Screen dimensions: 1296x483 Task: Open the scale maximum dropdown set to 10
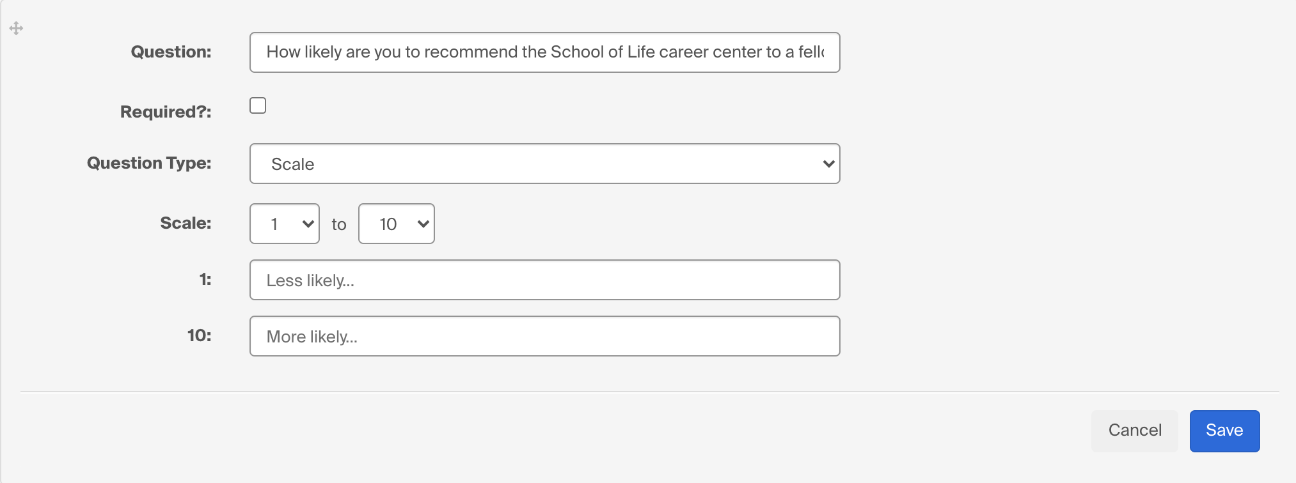pyautogui.click(x=397, y=224)
